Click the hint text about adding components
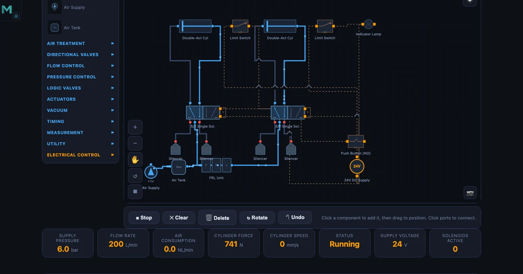523x274 pixels. coord(399,218)
